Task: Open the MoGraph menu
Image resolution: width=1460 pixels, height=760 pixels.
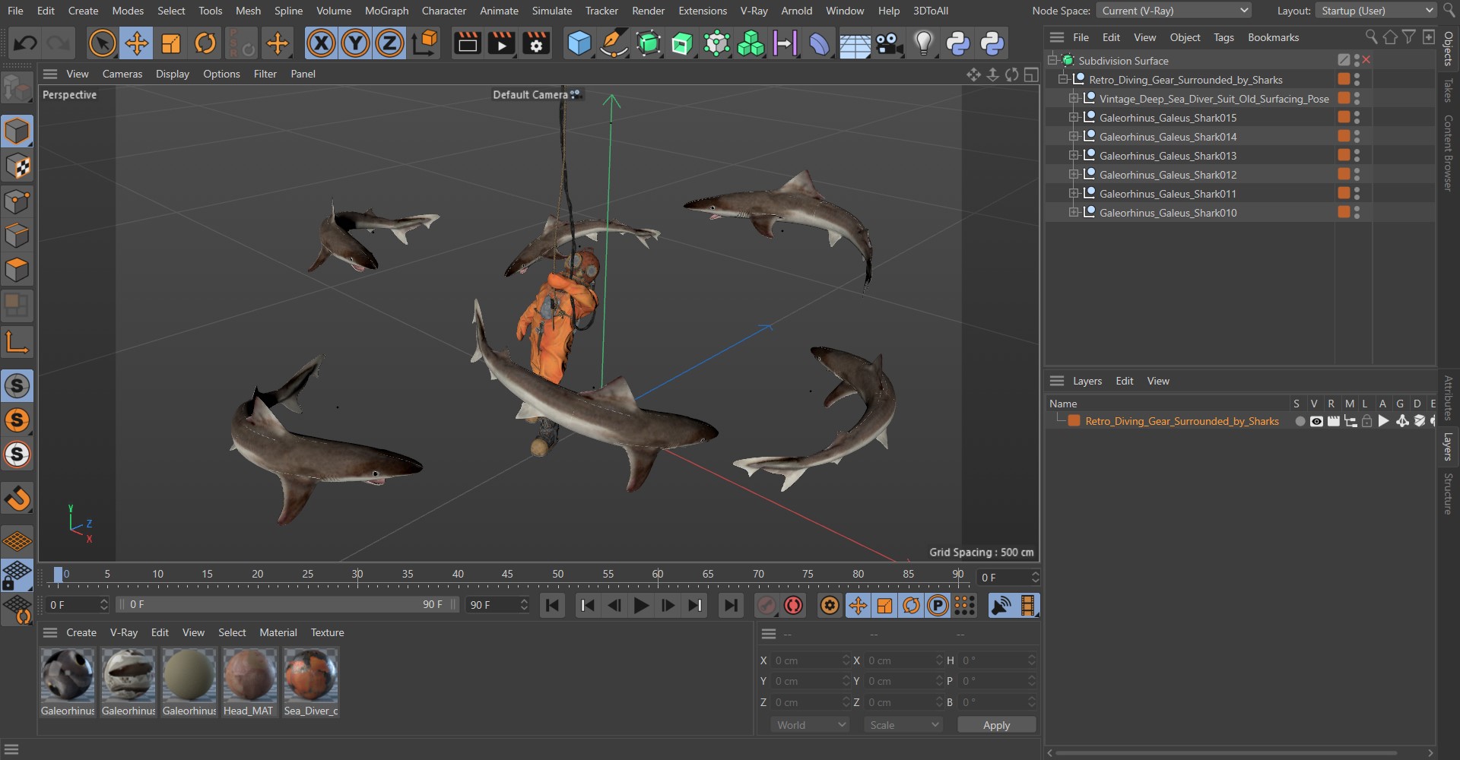Action: (x=386, y=11)
